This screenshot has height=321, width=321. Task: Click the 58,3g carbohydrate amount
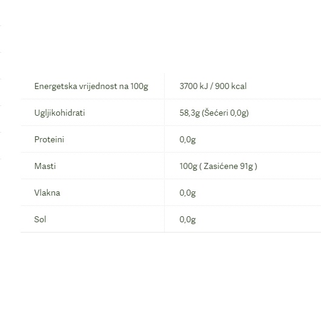[190, 113]
